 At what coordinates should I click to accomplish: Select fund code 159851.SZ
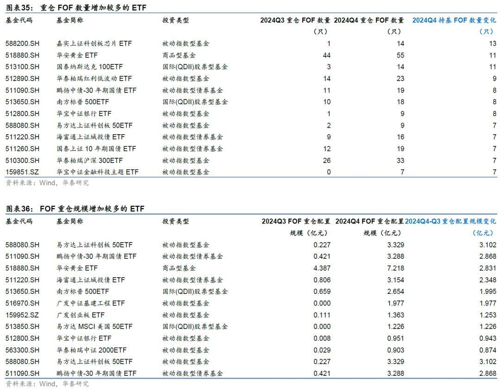coord(22,172)
